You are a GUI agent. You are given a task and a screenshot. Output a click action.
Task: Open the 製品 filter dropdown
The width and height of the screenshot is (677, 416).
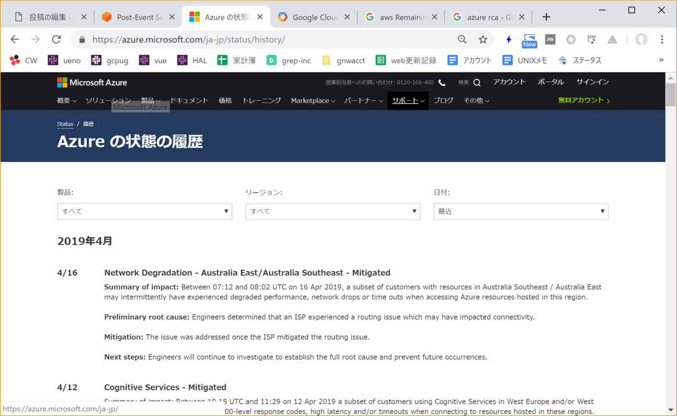(x=144, y=211)
